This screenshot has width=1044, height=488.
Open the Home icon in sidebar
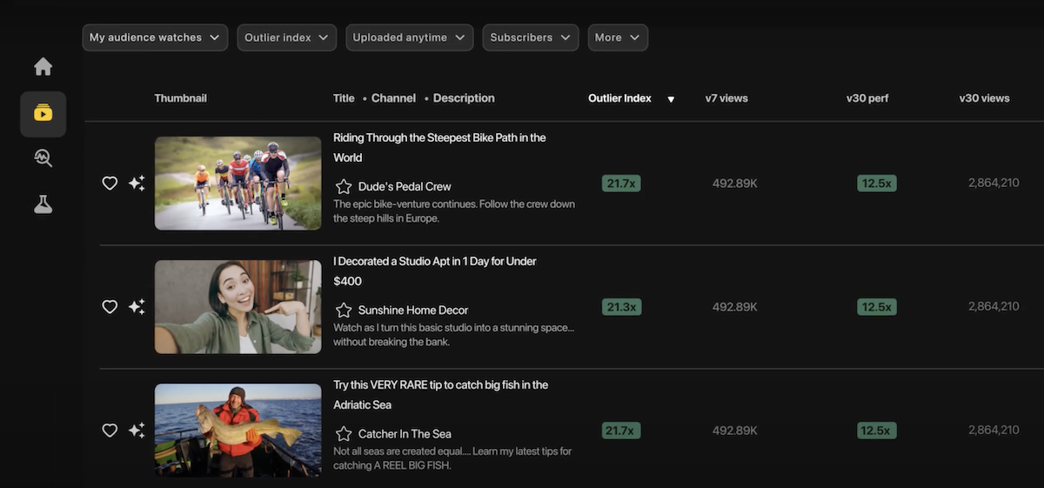click(43, 67)
